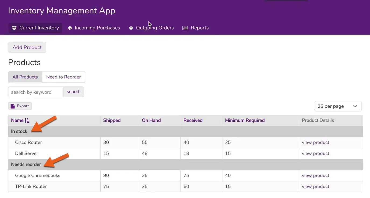Click the sort icon next to Name column
This screenshot has height=198, width=370.
(27, 121)
